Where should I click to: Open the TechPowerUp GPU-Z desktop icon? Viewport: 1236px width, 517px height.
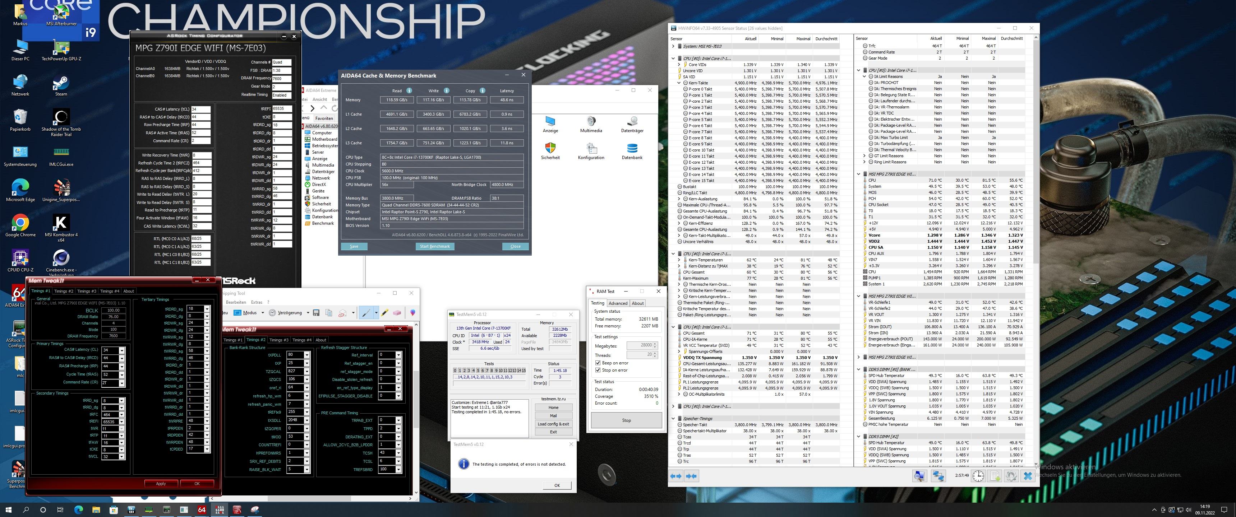(x=61, y=51)
